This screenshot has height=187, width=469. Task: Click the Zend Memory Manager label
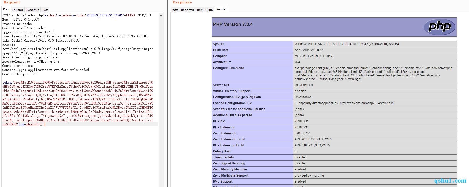(230, 169)
